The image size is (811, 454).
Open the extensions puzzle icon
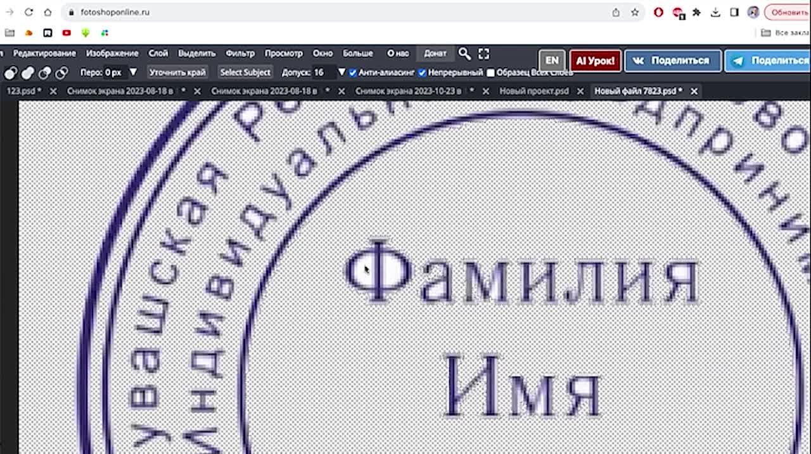click(697, 12)
